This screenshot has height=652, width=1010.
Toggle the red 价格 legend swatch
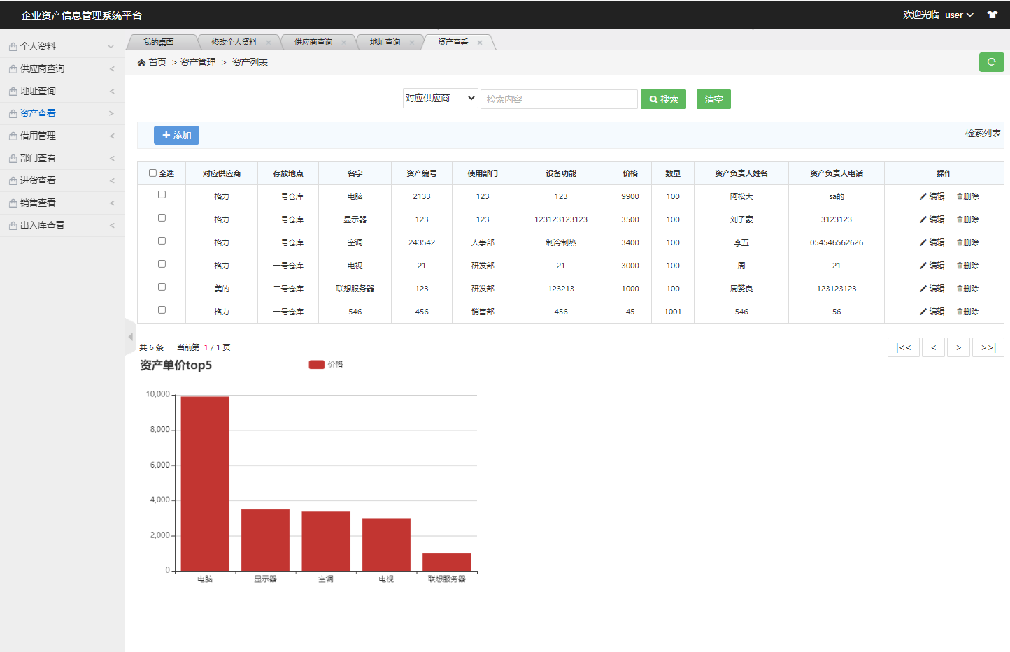316,364
